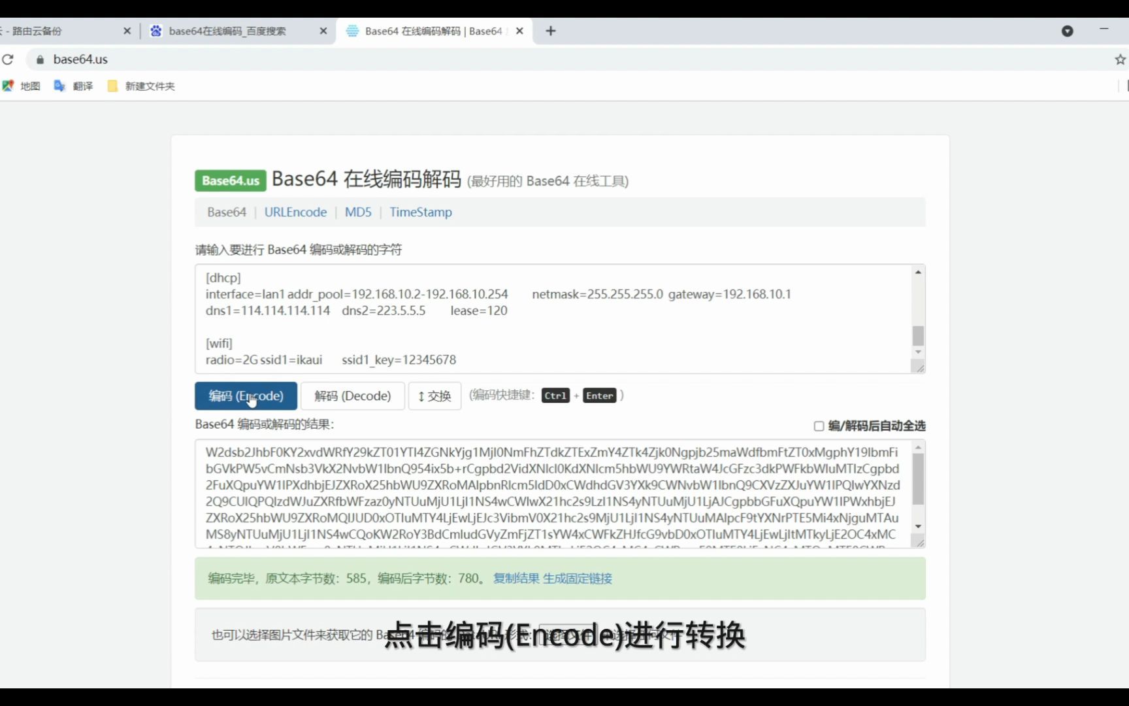Viewport: 1129px width, 706px height.
Task: Click the site lock icon beside base64.us
Action: tap(40, 59)
